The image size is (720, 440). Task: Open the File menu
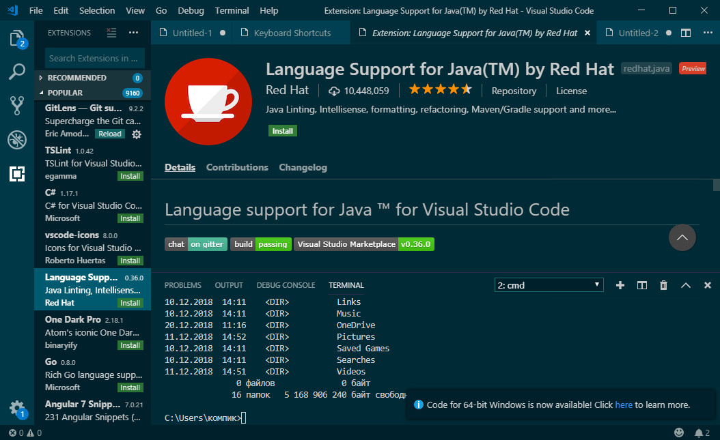[x=36, y=10]
